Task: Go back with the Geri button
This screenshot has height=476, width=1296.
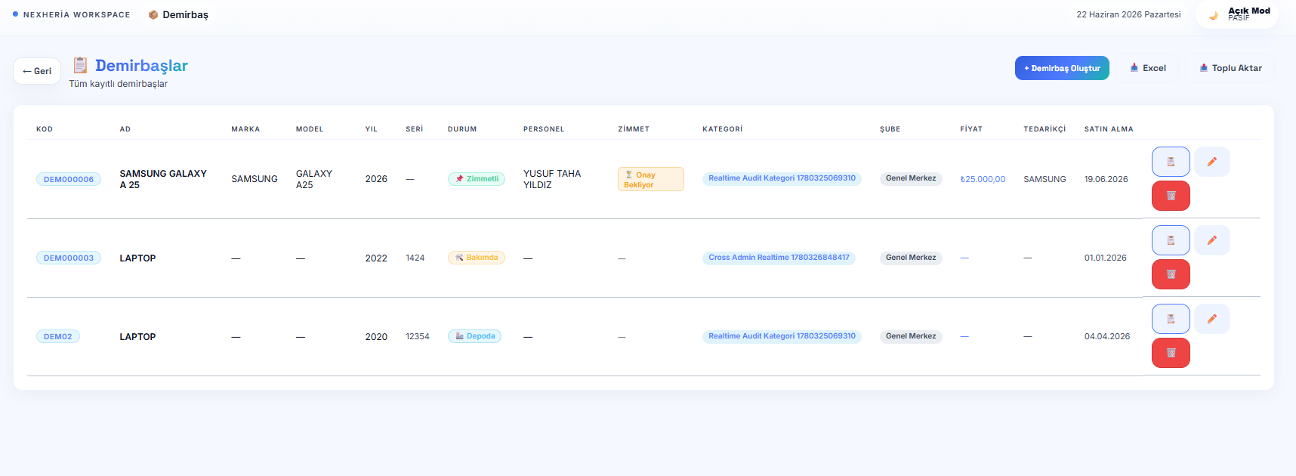Action: [x=37, y=71]
